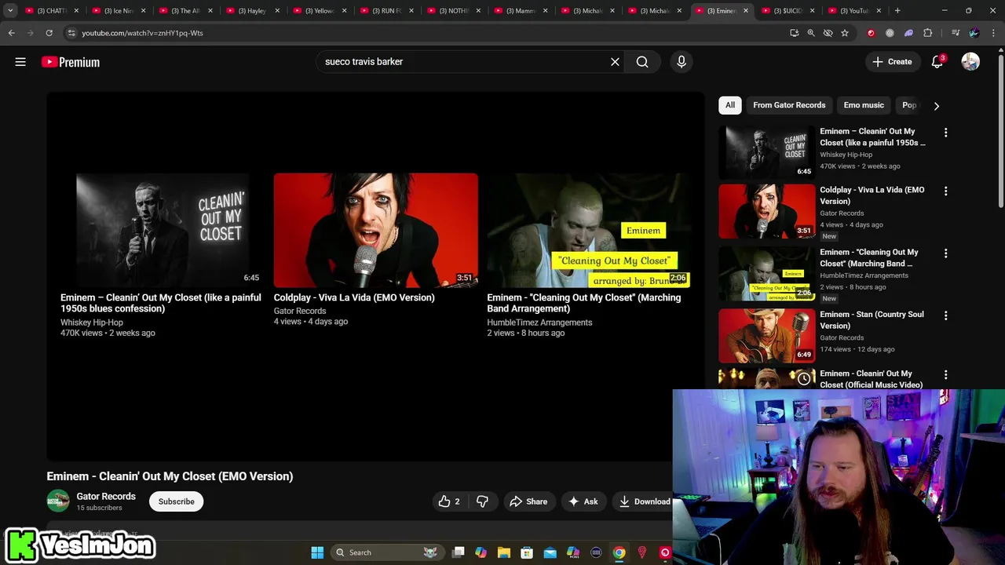Open Microsoft Store from the taskbar

[527, 552]
